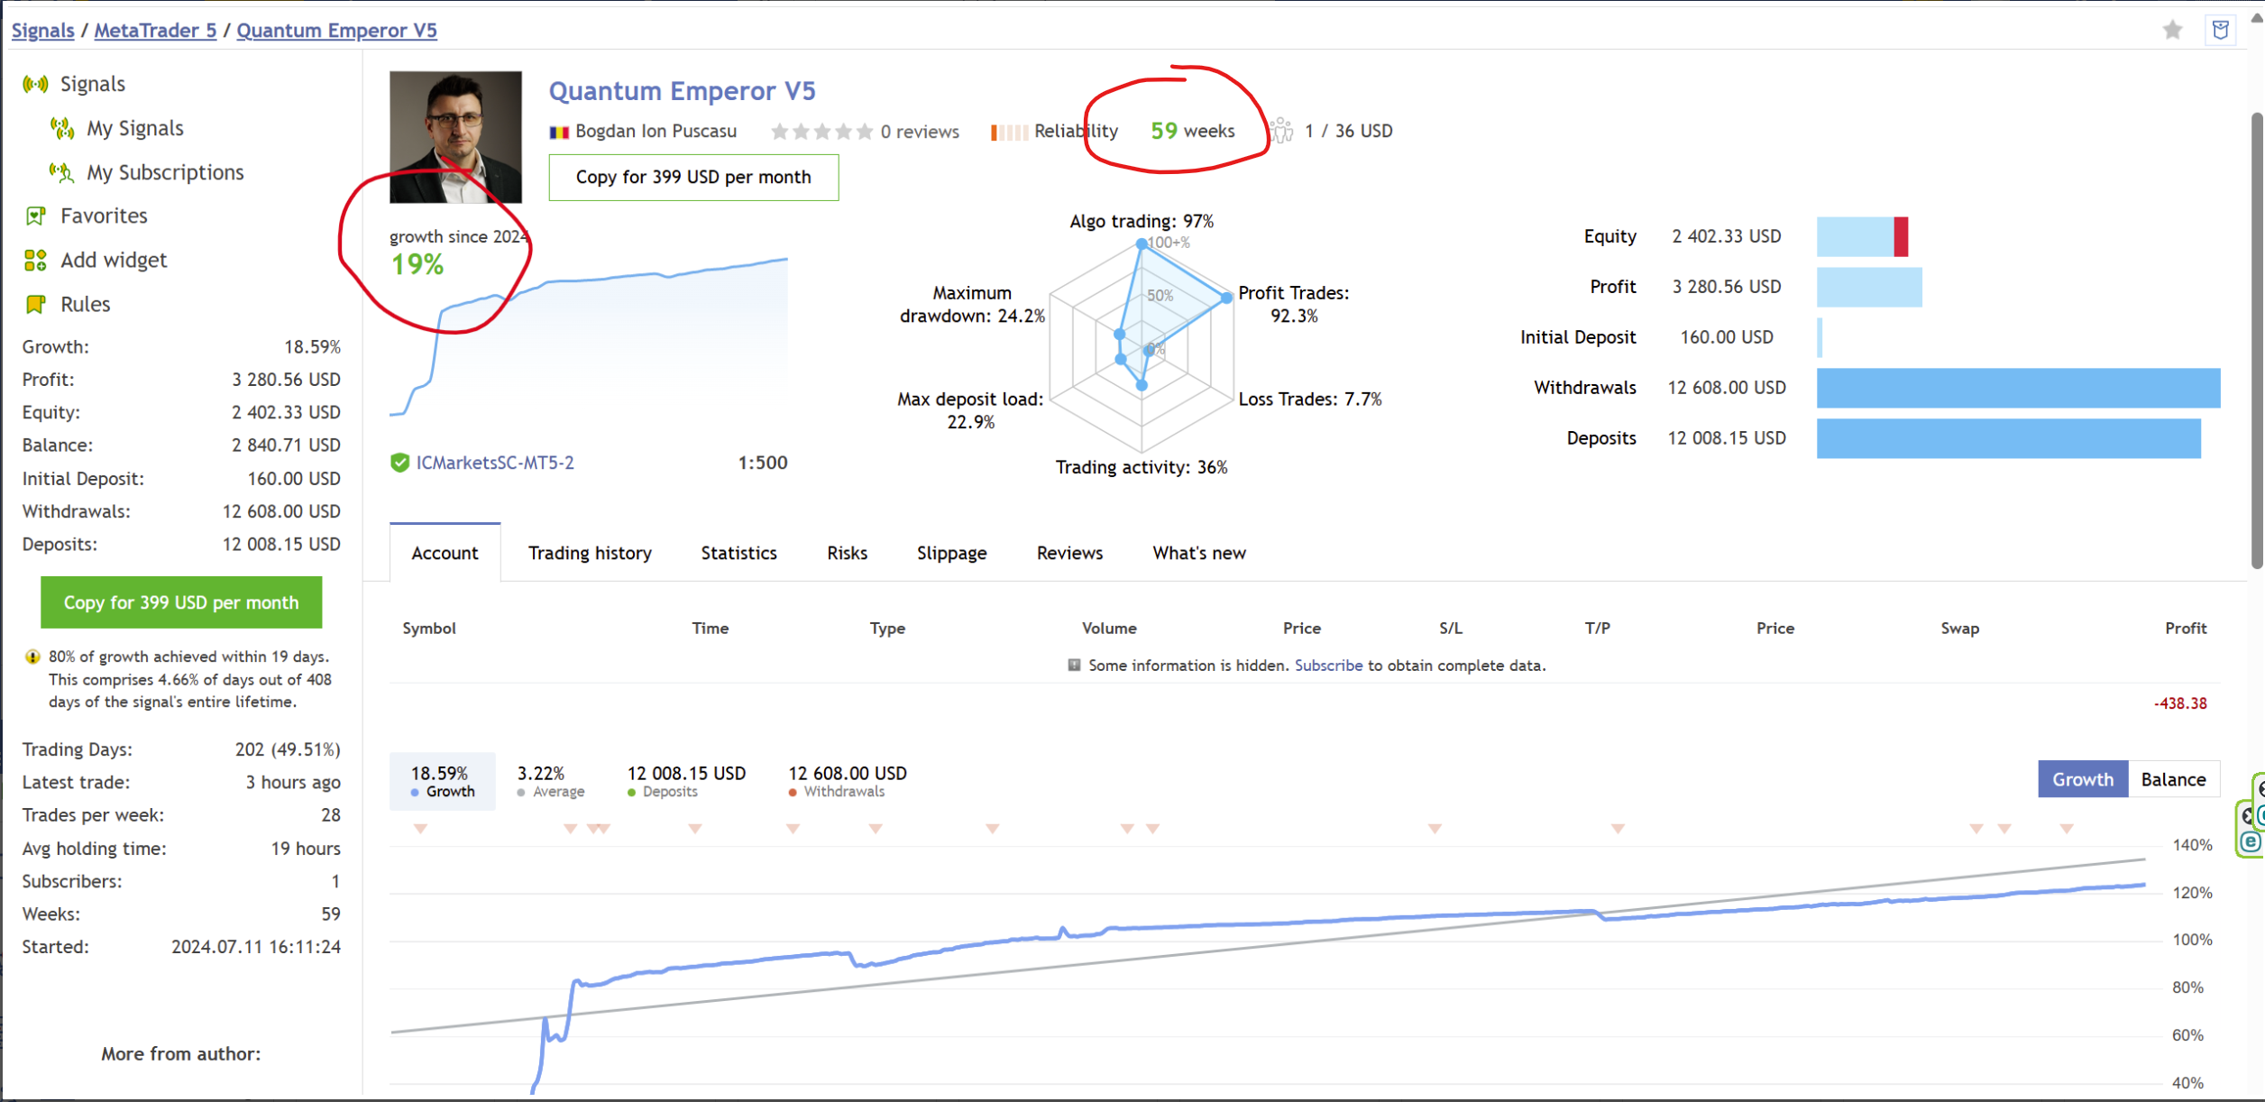2265x1102 pixels.
Task: Click the Profit column header
Action: pos(2186,629)
